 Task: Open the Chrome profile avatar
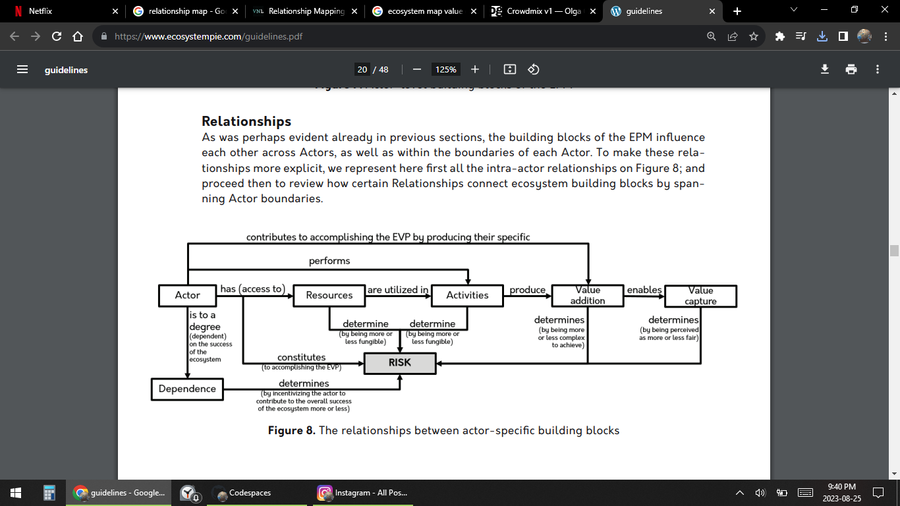(x=864, y=37)
